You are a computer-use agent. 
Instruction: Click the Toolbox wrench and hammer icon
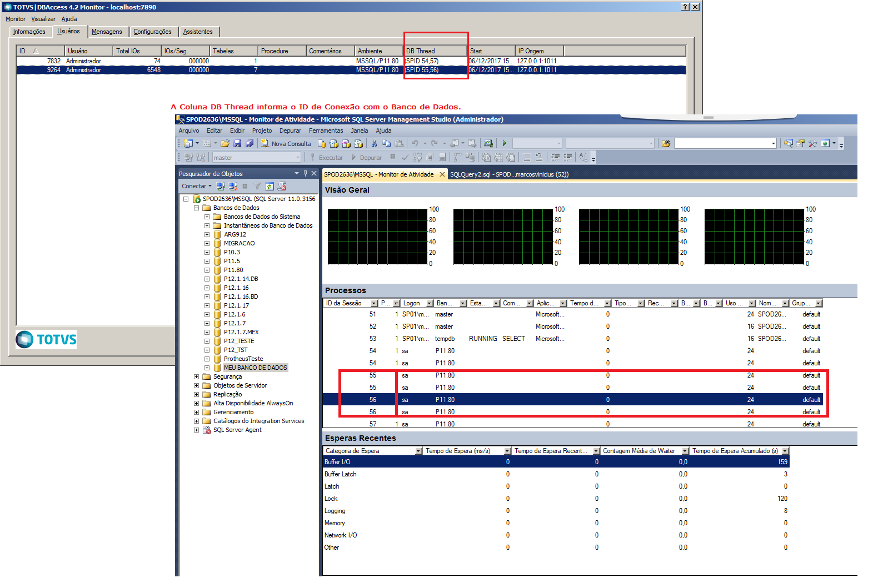point(813,143)
